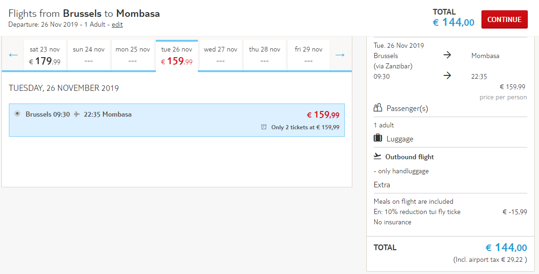Click the € 159,99 flight price
This screenshot has height=274, width=539.
(323, 115)
